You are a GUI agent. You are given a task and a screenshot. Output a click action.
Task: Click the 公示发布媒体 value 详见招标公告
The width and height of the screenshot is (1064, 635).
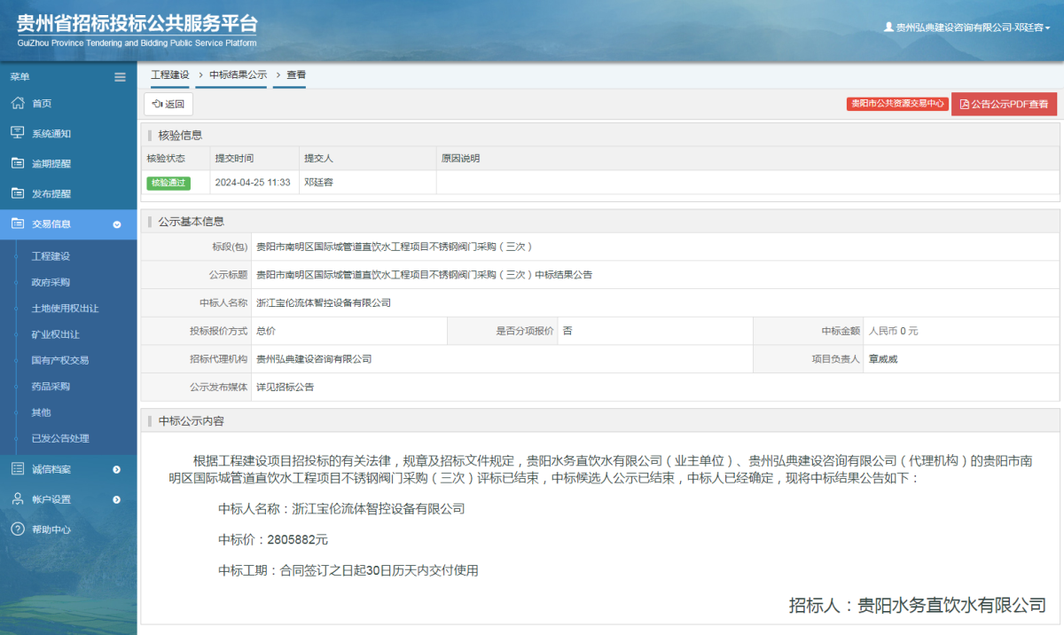click(x=286, y=388)
